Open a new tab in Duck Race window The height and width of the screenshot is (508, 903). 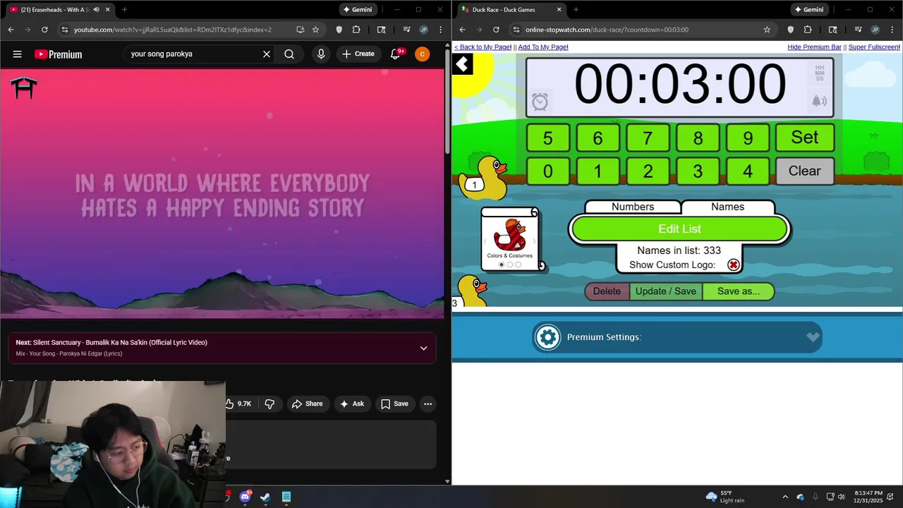[576, 10]
